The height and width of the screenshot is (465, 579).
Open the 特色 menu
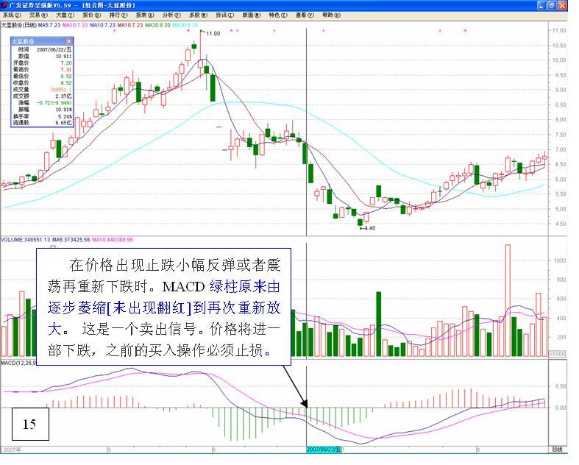(x=278, y=15)
